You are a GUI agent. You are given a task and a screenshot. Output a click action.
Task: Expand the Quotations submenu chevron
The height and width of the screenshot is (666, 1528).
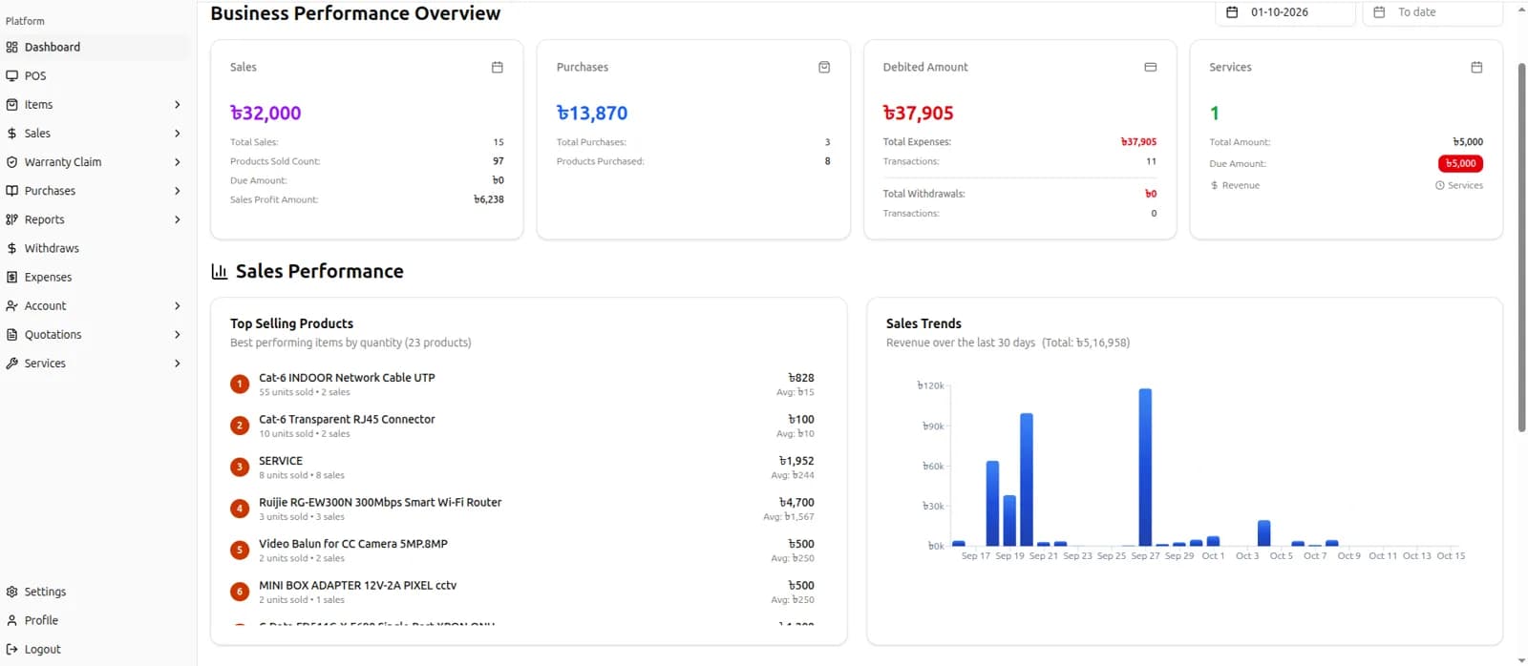coord(178,334)
